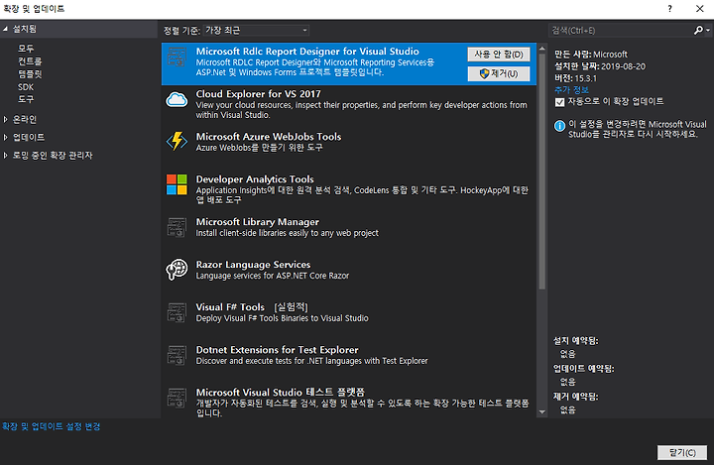The image size is (714, 465).
Task: Select the 모두 category
Action: click(26, 48)
